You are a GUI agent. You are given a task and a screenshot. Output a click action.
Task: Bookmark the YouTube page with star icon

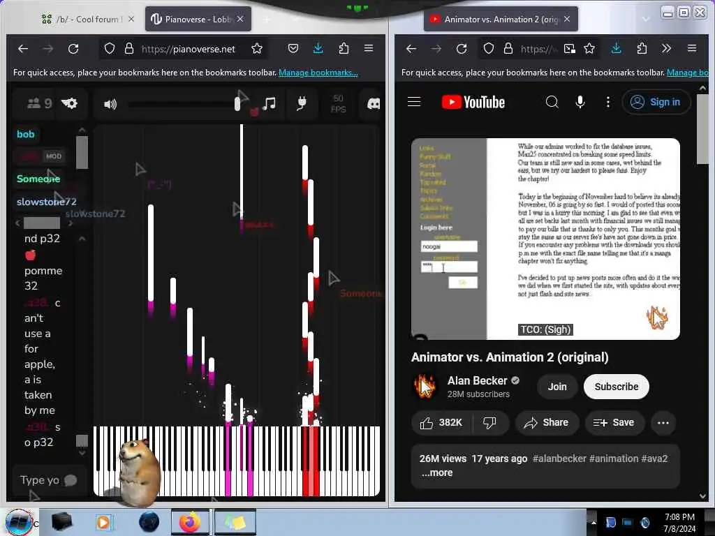click(x=589, y=48)
